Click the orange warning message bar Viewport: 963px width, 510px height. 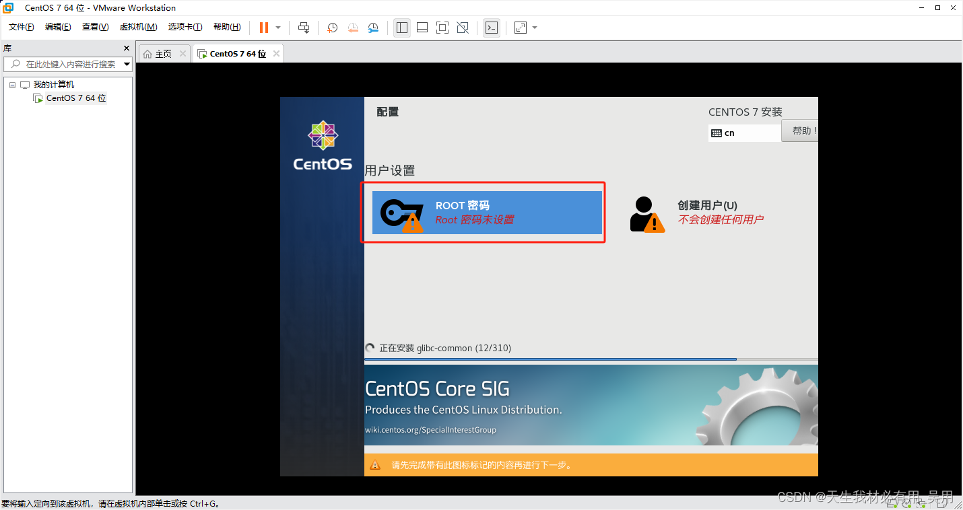[x=591, y=465]
